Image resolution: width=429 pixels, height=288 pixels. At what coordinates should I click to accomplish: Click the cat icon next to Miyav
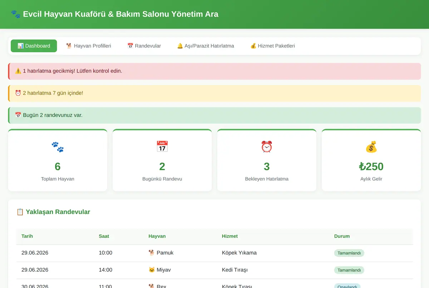pos(152,270)
